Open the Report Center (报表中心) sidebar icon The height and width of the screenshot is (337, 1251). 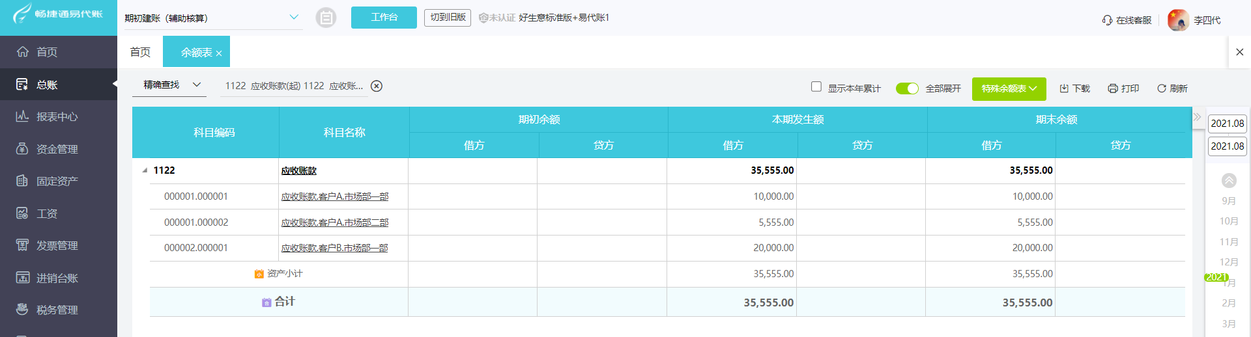[23, 116]
